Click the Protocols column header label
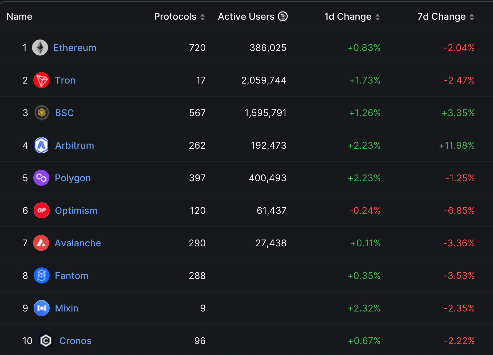Viewport: 493px width, 355px height. coord(175,17)
